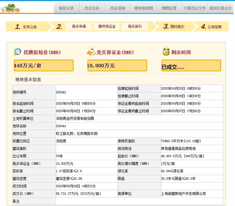The width and height of the screenshot is (235, 206).
Task: Return to trading hall via 返回交易大厅
Action: 221,8
